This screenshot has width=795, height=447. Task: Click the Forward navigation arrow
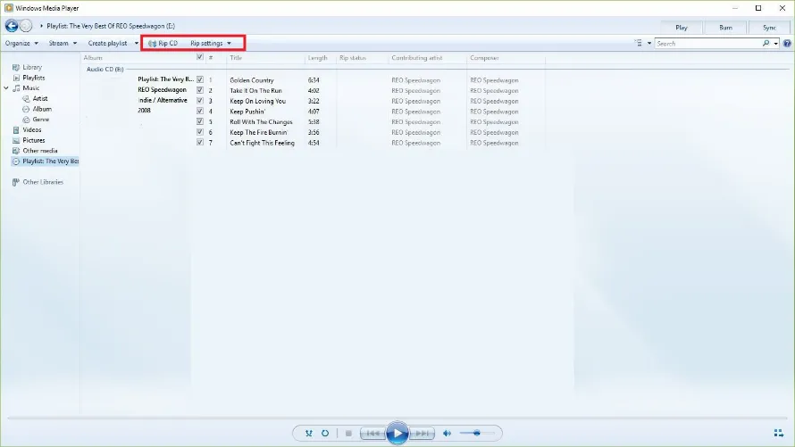[x=26, y=25]
